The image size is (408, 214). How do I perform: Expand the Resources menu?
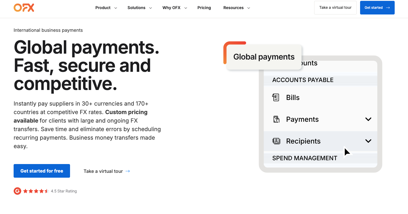click(x=237, y=8)
